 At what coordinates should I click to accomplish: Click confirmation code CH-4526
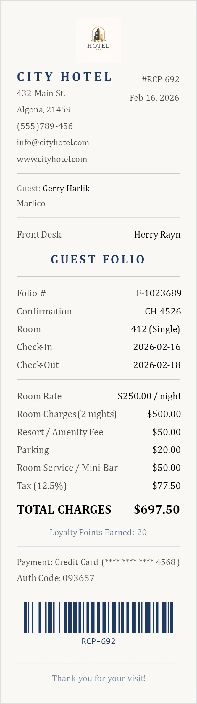pos(163,312)
